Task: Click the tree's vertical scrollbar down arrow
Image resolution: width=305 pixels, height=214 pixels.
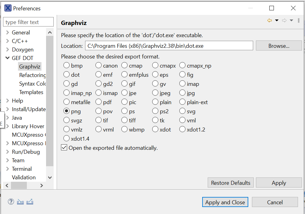Action: (50, 177)
